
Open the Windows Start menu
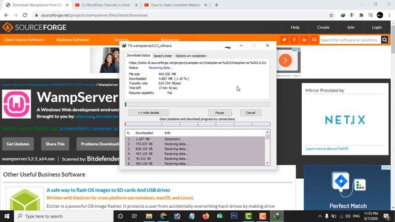point(7,216)
